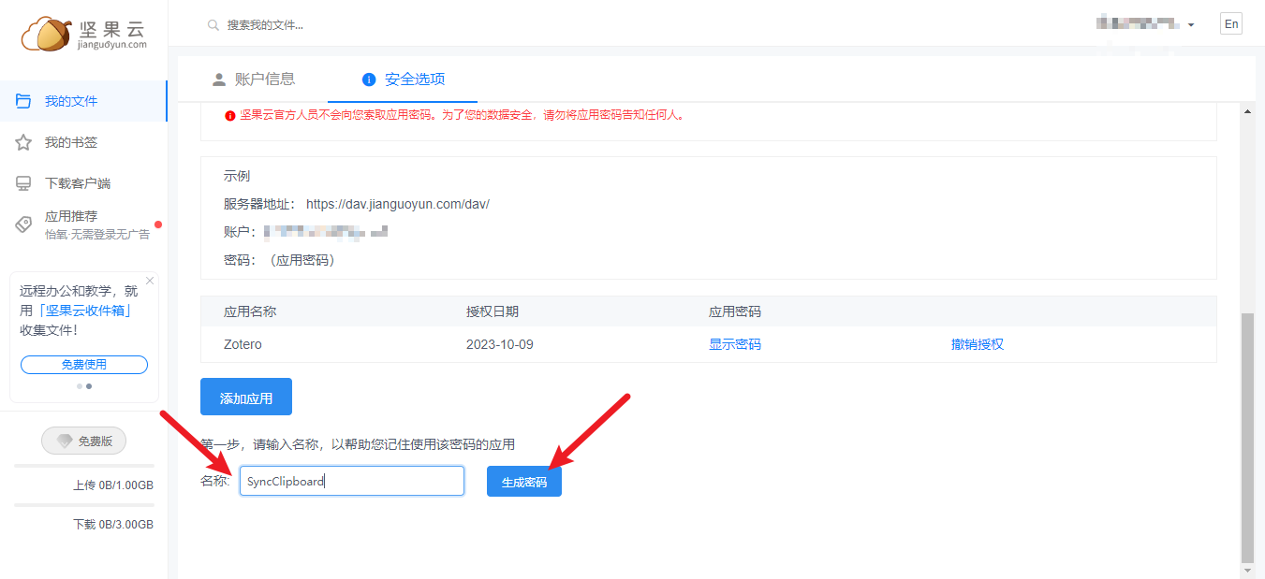This screenshot has width=1265, height=579.
Task: Revoke Zotero access via 撤销授权
Action: (x=977, y=343)
